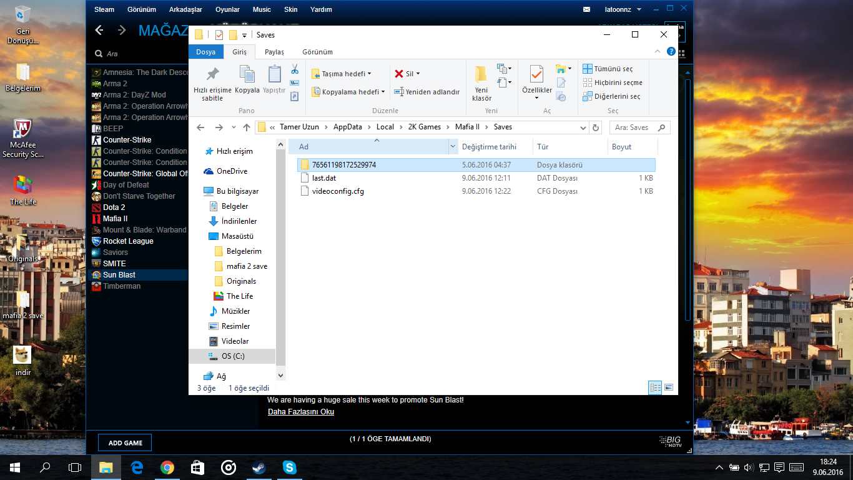Open mafia 2 save in navigation pane
Viewport: 853px width, 480px height.
pyautogui.click(x=247, y=266)
